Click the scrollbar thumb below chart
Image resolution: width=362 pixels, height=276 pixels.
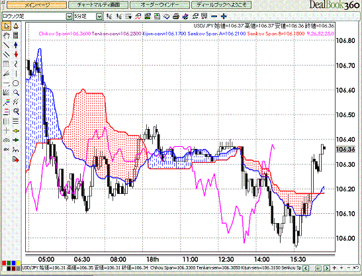(x=318, y=268)
